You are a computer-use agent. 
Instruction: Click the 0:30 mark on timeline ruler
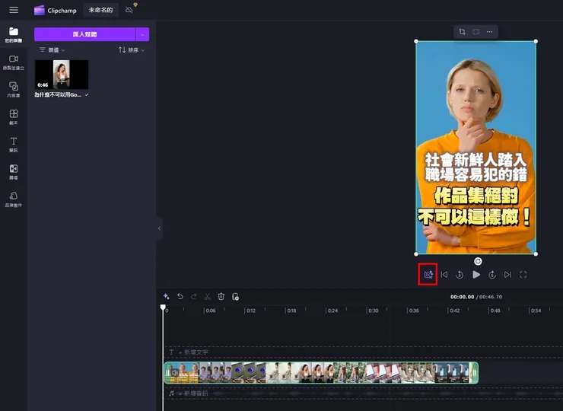(x=373, y=311)
